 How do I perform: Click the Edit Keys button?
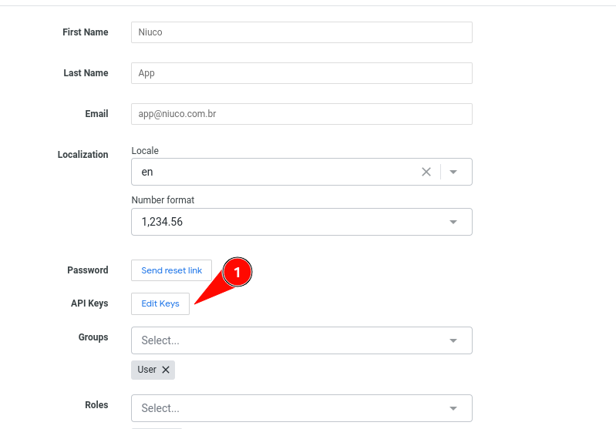coord(160,303)
